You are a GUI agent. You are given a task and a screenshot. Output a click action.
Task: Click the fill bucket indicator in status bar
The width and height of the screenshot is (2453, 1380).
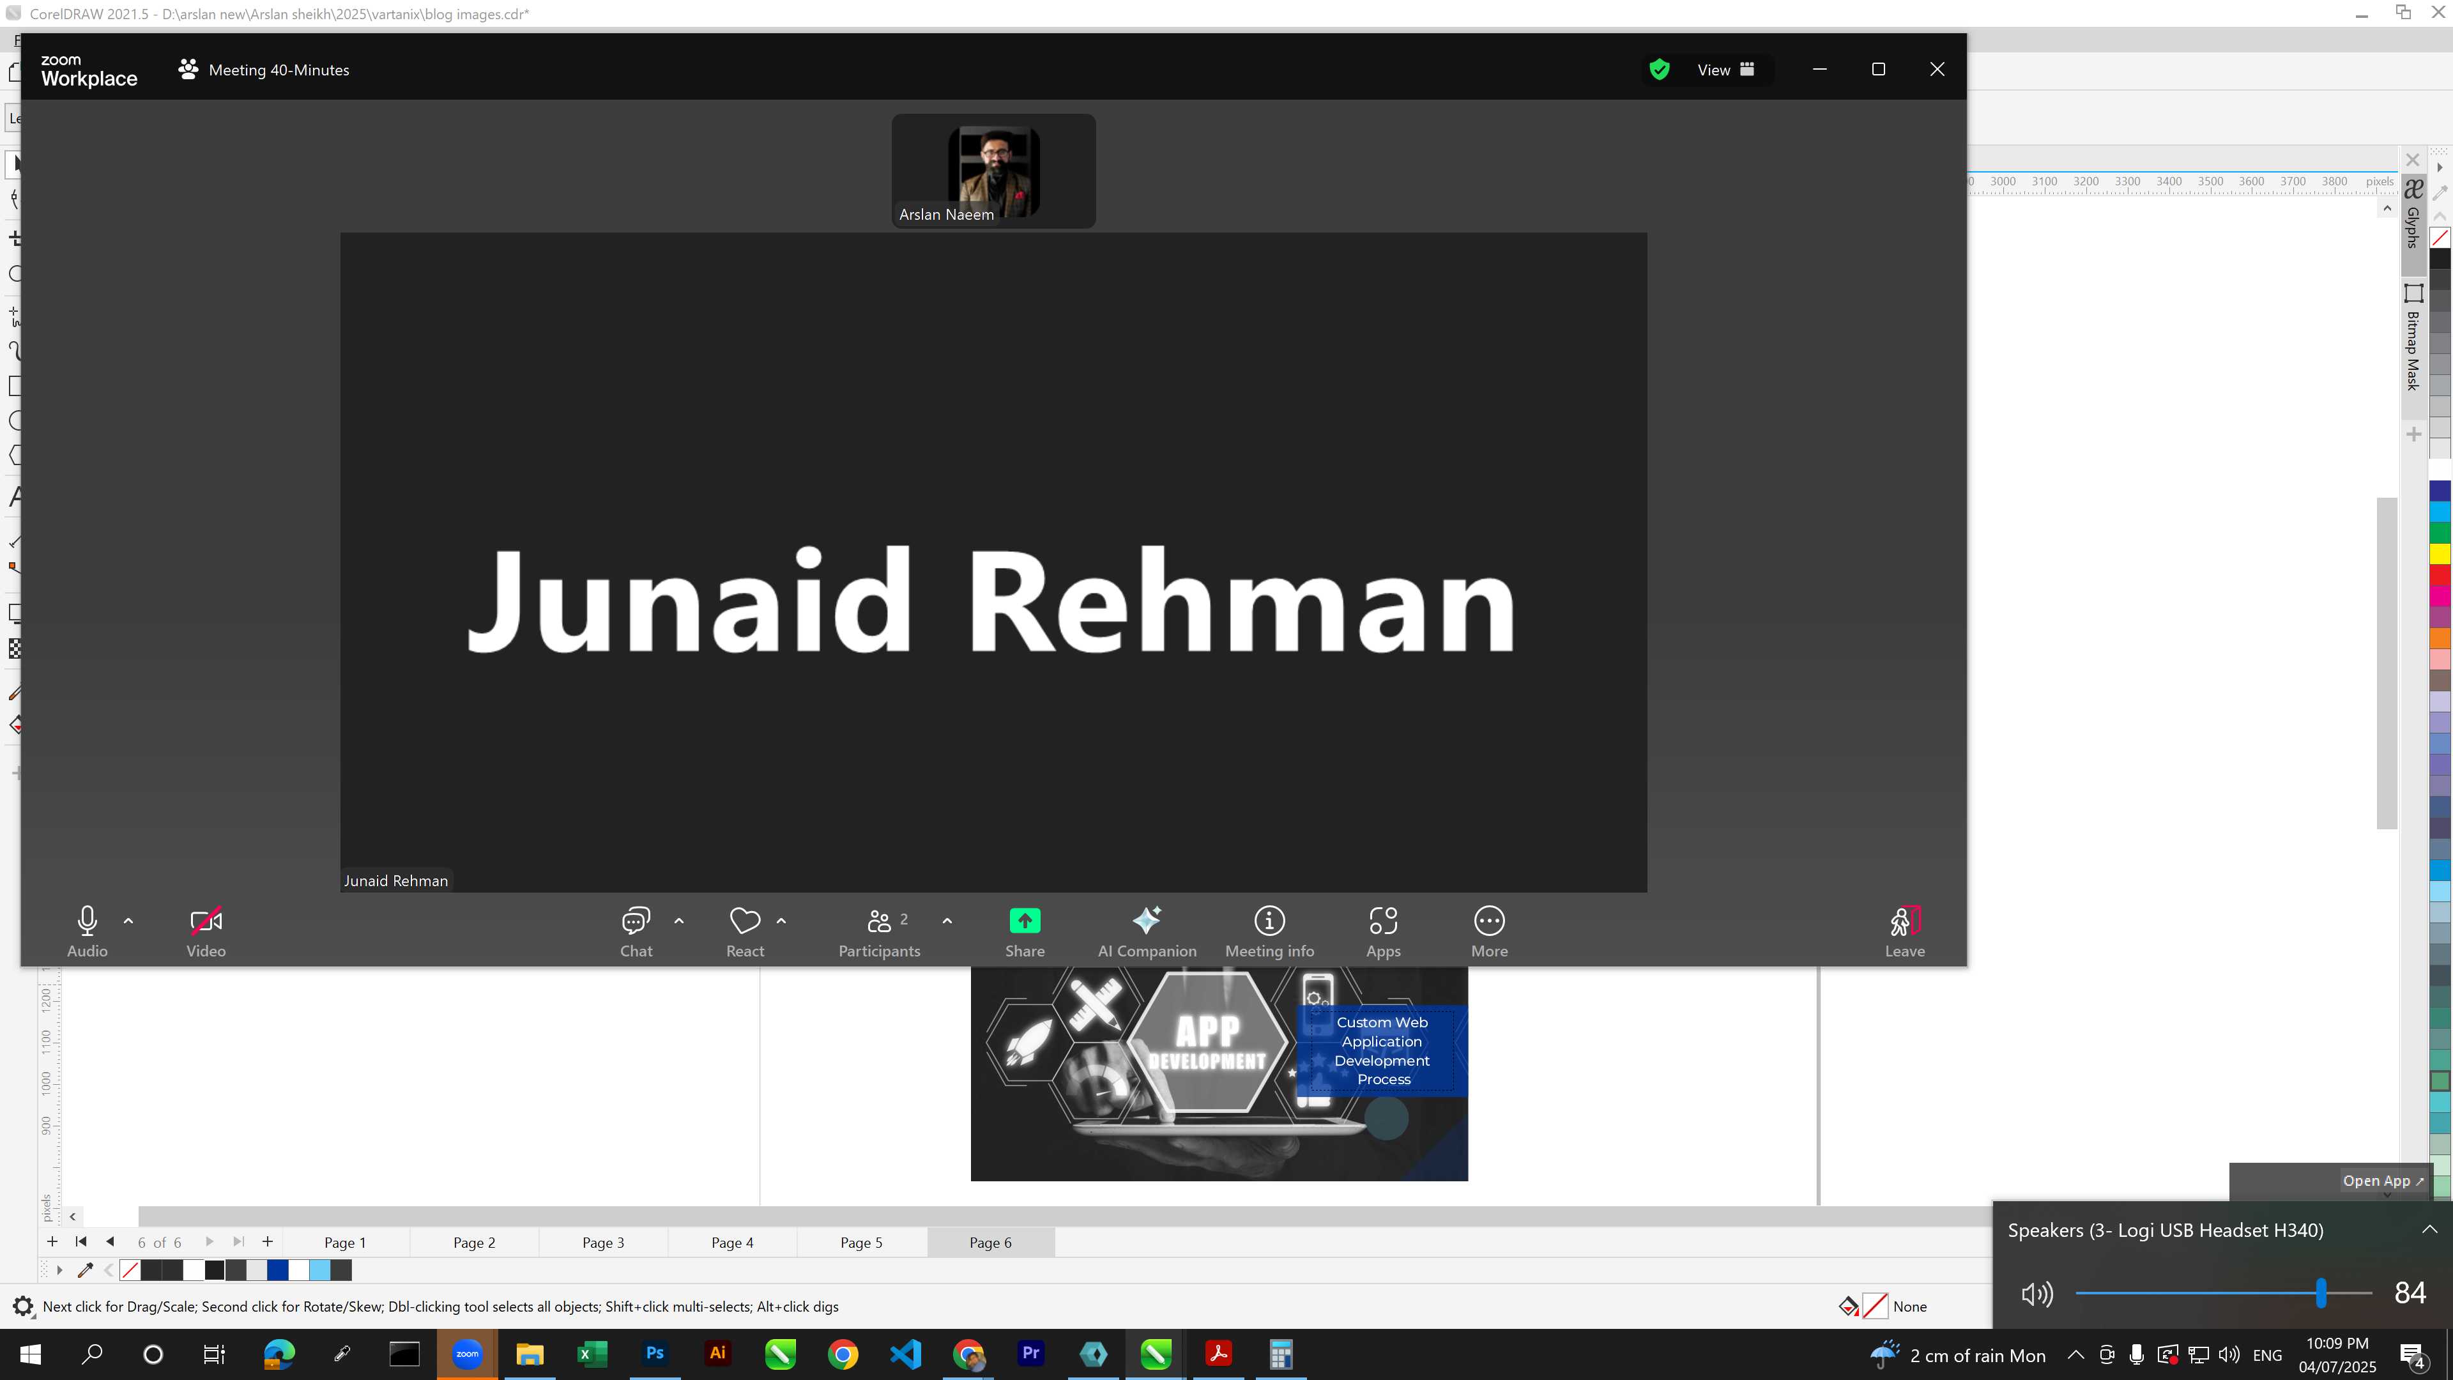(x=1848, y=1306)
